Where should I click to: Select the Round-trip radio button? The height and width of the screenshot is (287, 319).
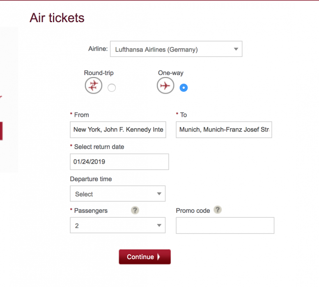click(112, 88)
